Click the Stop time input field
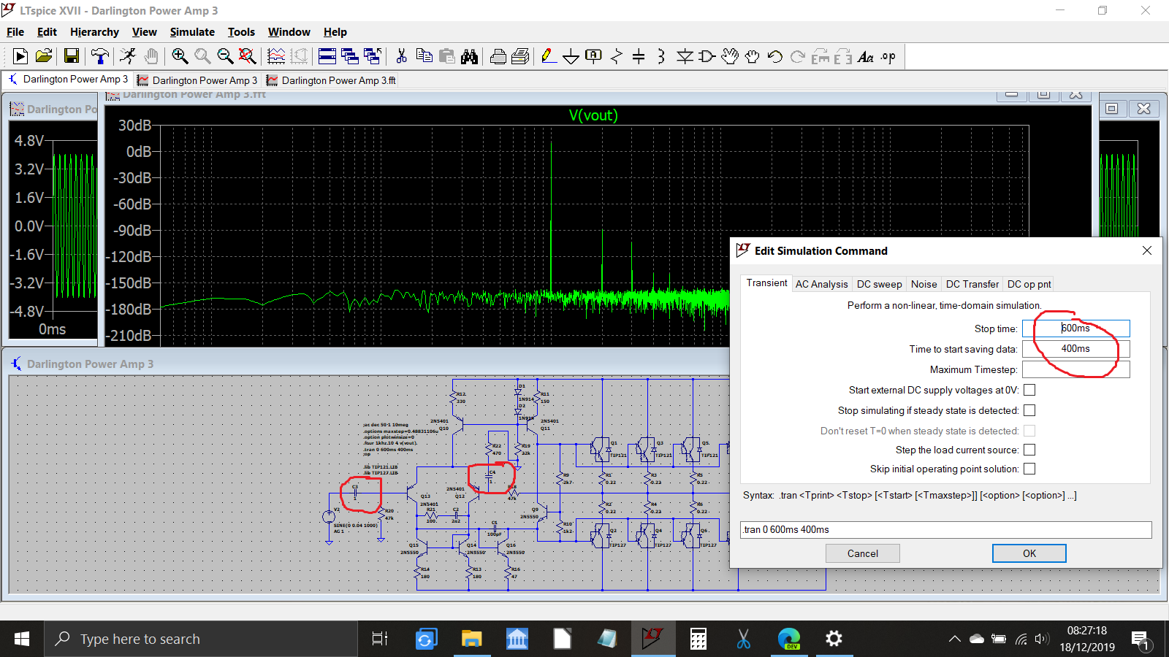 coord(1075,328)
